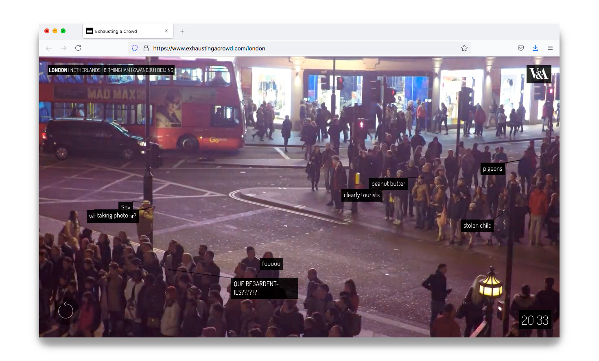Switch to the Birmingham location
The height and width of the screenshot is (361, 599).
117,70
